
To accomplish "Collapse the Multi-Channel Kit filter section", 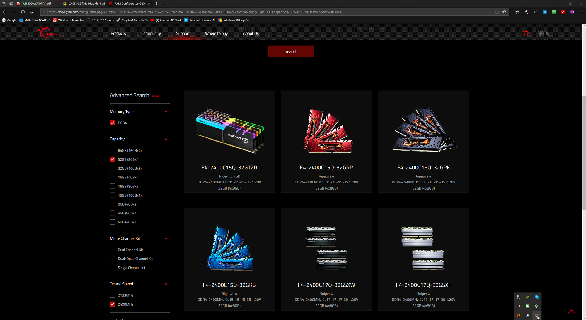I will click(166, 238).
